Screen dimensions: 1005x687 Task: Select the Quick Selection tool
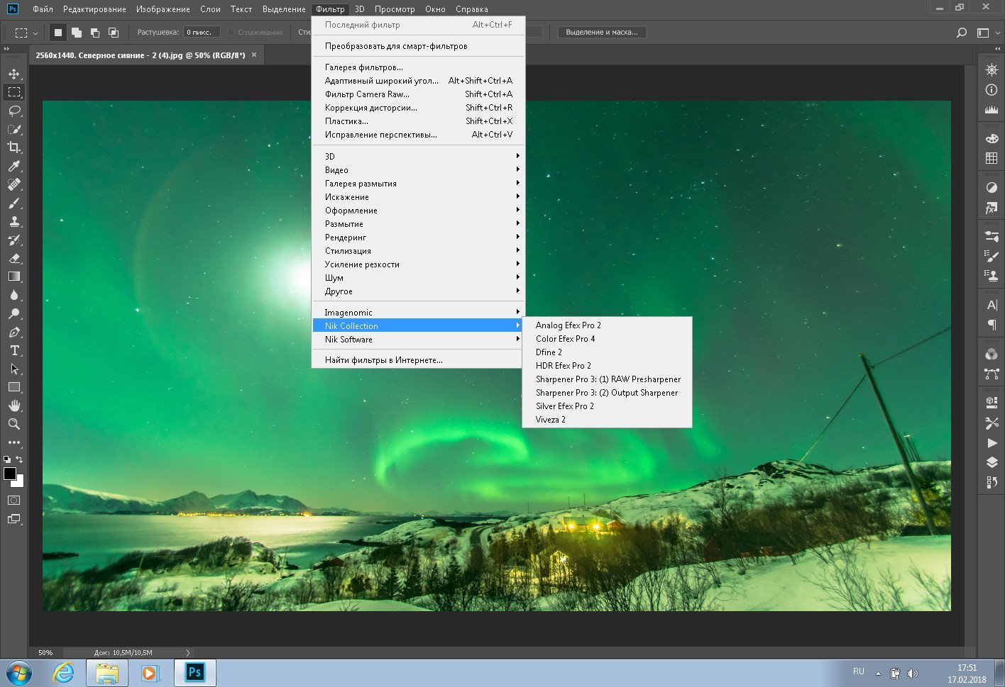pyautogui.click(x=14, y=129)
